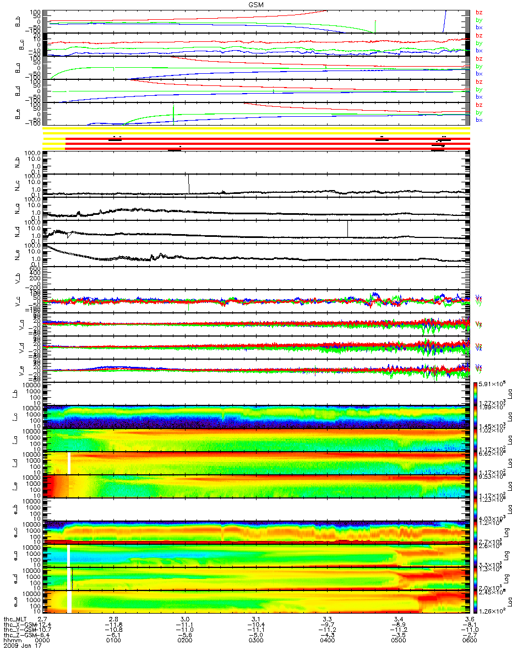Click the 1.26×10^2 color scale minimum

click(x=493, y=610)
